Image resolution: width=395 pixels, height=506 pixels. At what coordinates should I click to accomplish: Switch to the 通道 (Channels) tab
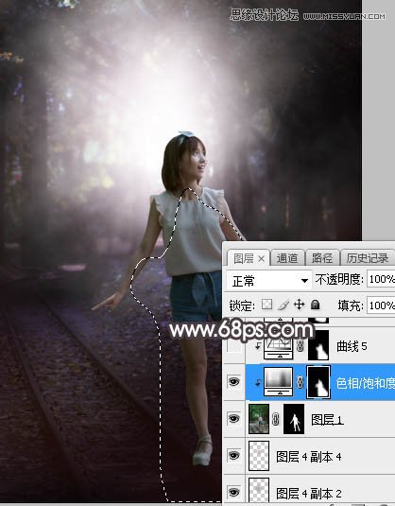(287, 258)
